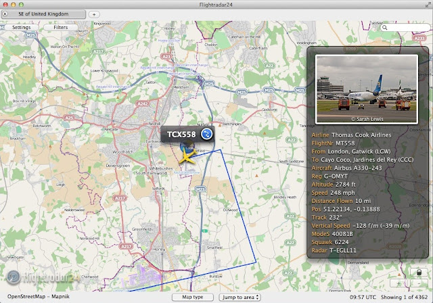Image resolution: width=433 pixels, height=303 pixels.
Task: Zoom in with the plus map button
Action: [398, 283]
